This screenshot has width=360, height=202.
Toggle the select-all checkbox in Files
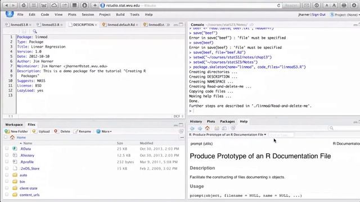pos(6,137)
